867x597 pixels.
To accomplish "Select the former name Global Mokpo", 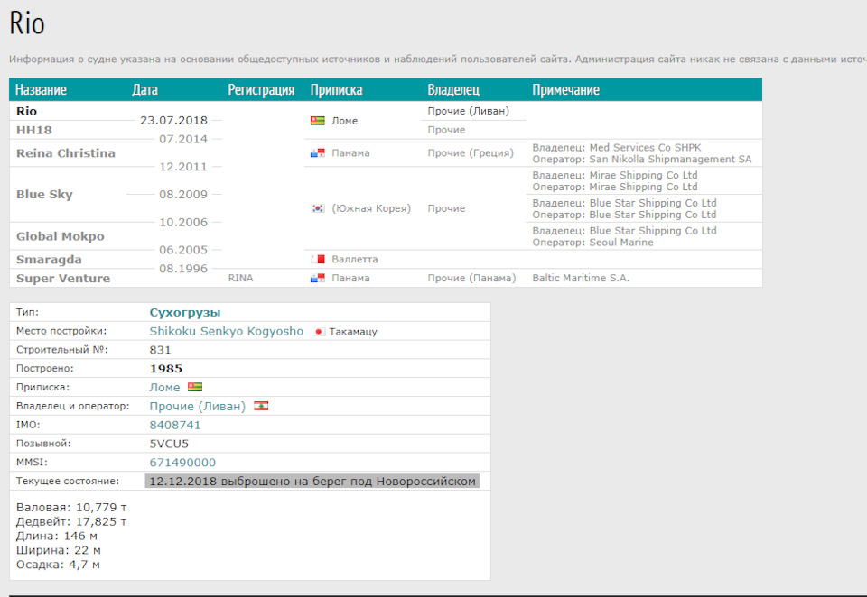I will point(61,236).
